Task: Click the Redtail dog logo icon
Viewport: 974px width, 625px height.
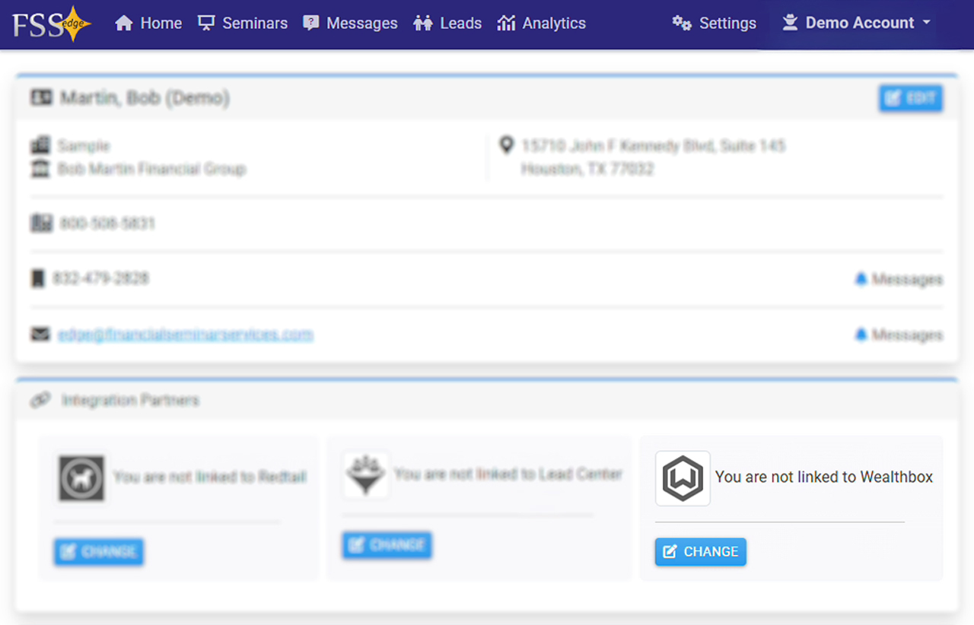Action: (x=81, y=478)
